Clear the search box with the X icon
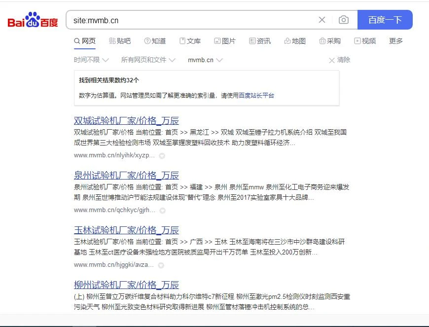The height and width of the screenshot is (327, 429). (322, 20)
